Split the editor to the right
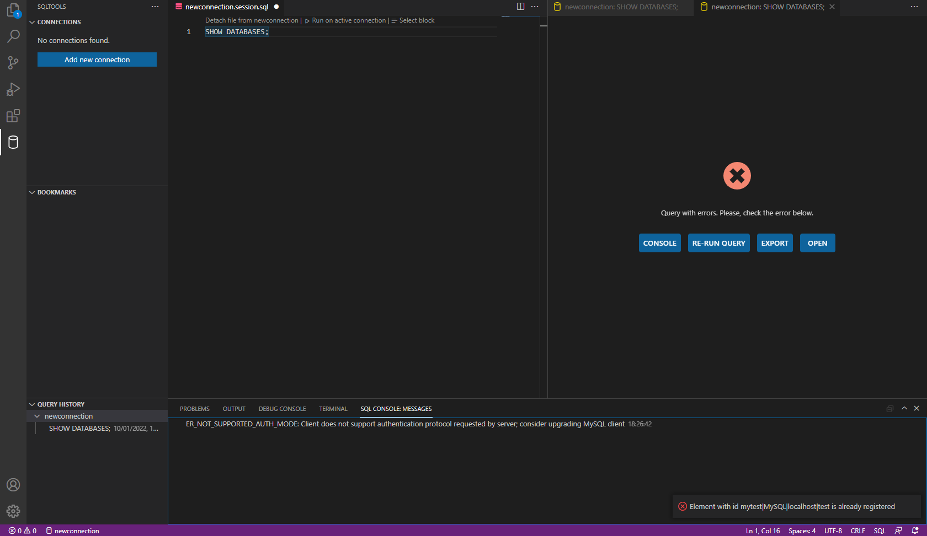The width and height of the screenshot is (927, 536). point(520,7)
